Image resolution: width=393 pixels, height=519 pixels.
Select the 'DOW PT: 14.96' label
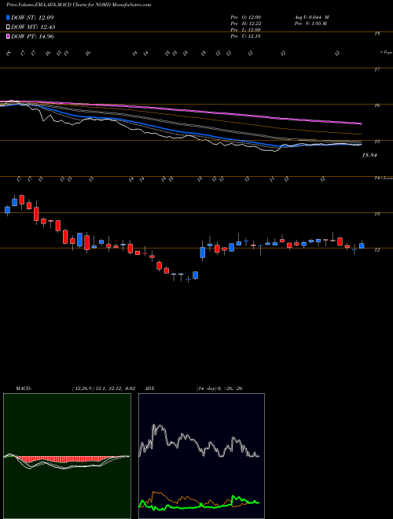(x=32, y=36)
